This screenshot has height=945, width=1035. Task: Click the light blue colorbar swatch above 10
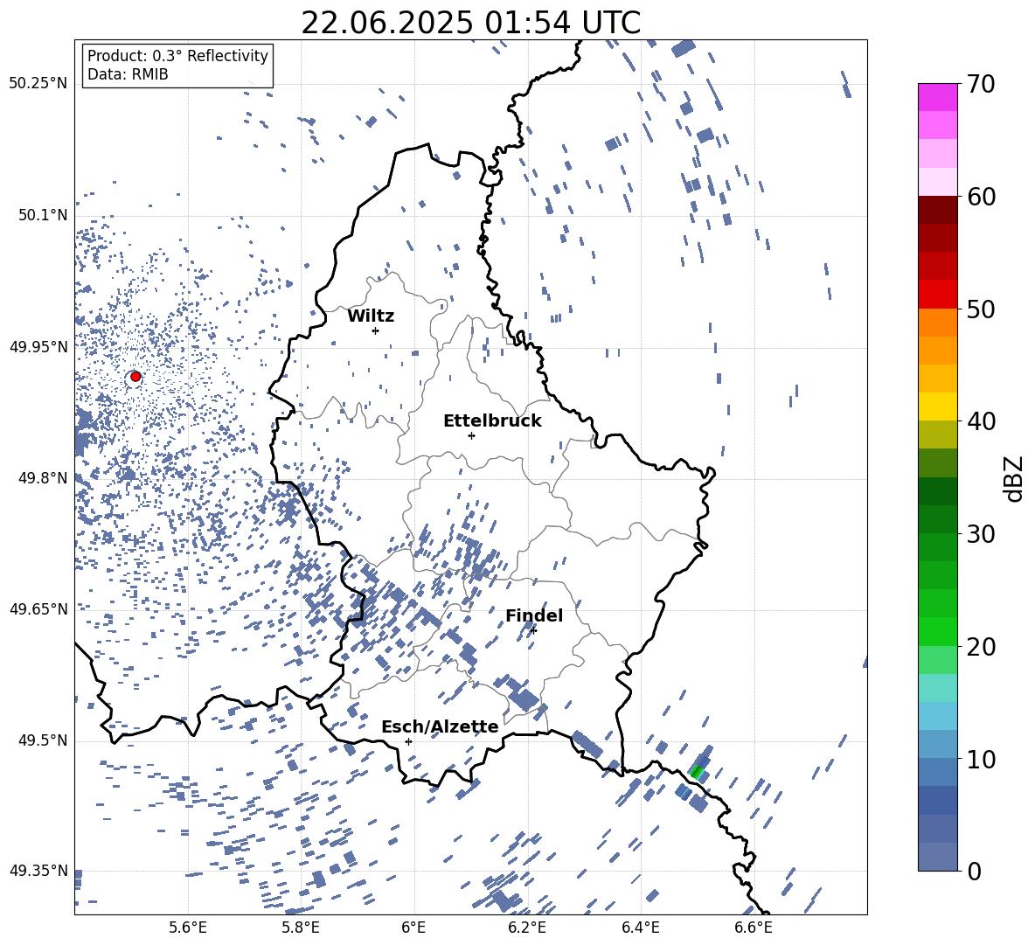pos(937,744)
